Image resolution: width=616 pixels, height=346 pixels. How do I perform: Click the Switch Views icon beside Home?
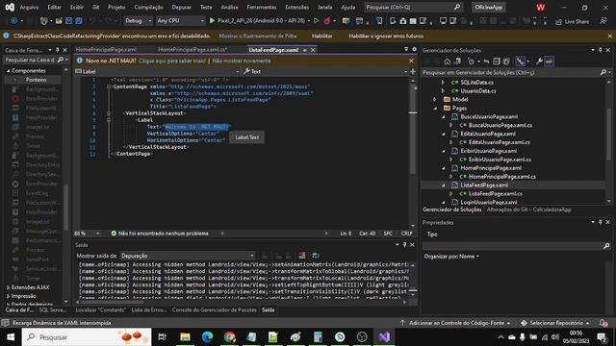point(457,62)
